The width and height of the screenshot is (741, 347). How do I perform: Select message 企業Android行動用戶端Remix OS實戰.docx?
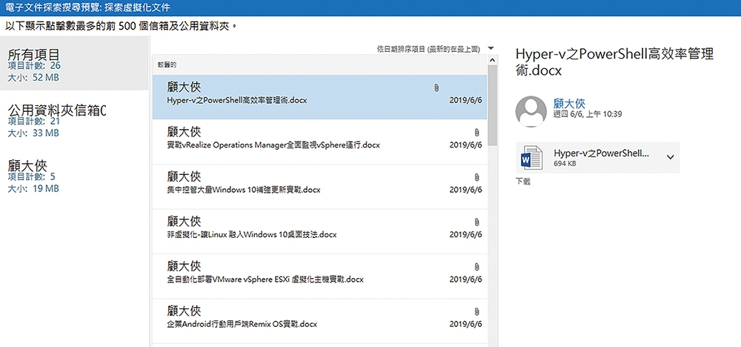tap(319, 321)
